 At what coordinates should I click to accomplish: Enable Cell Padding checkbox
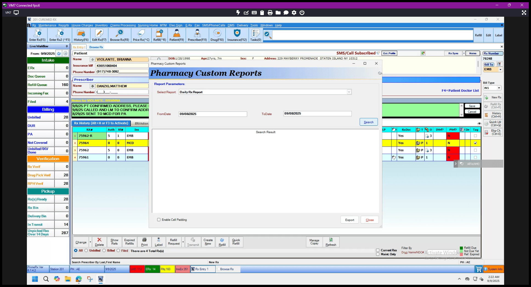pyautogui.click(x=159, y=220)
